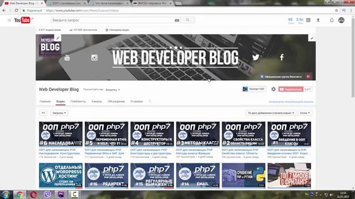Open the notifications bell
355x199 pixels.
(332, 20)
